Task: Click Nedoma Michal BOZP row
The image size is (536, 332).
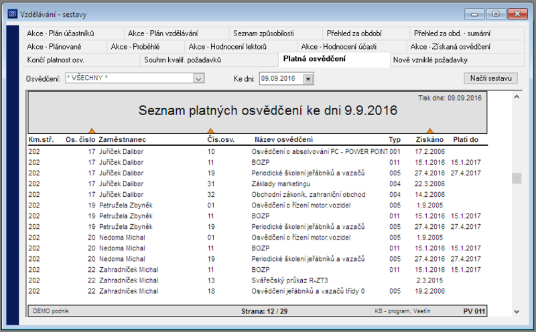Action: click(x=258, y=248)
